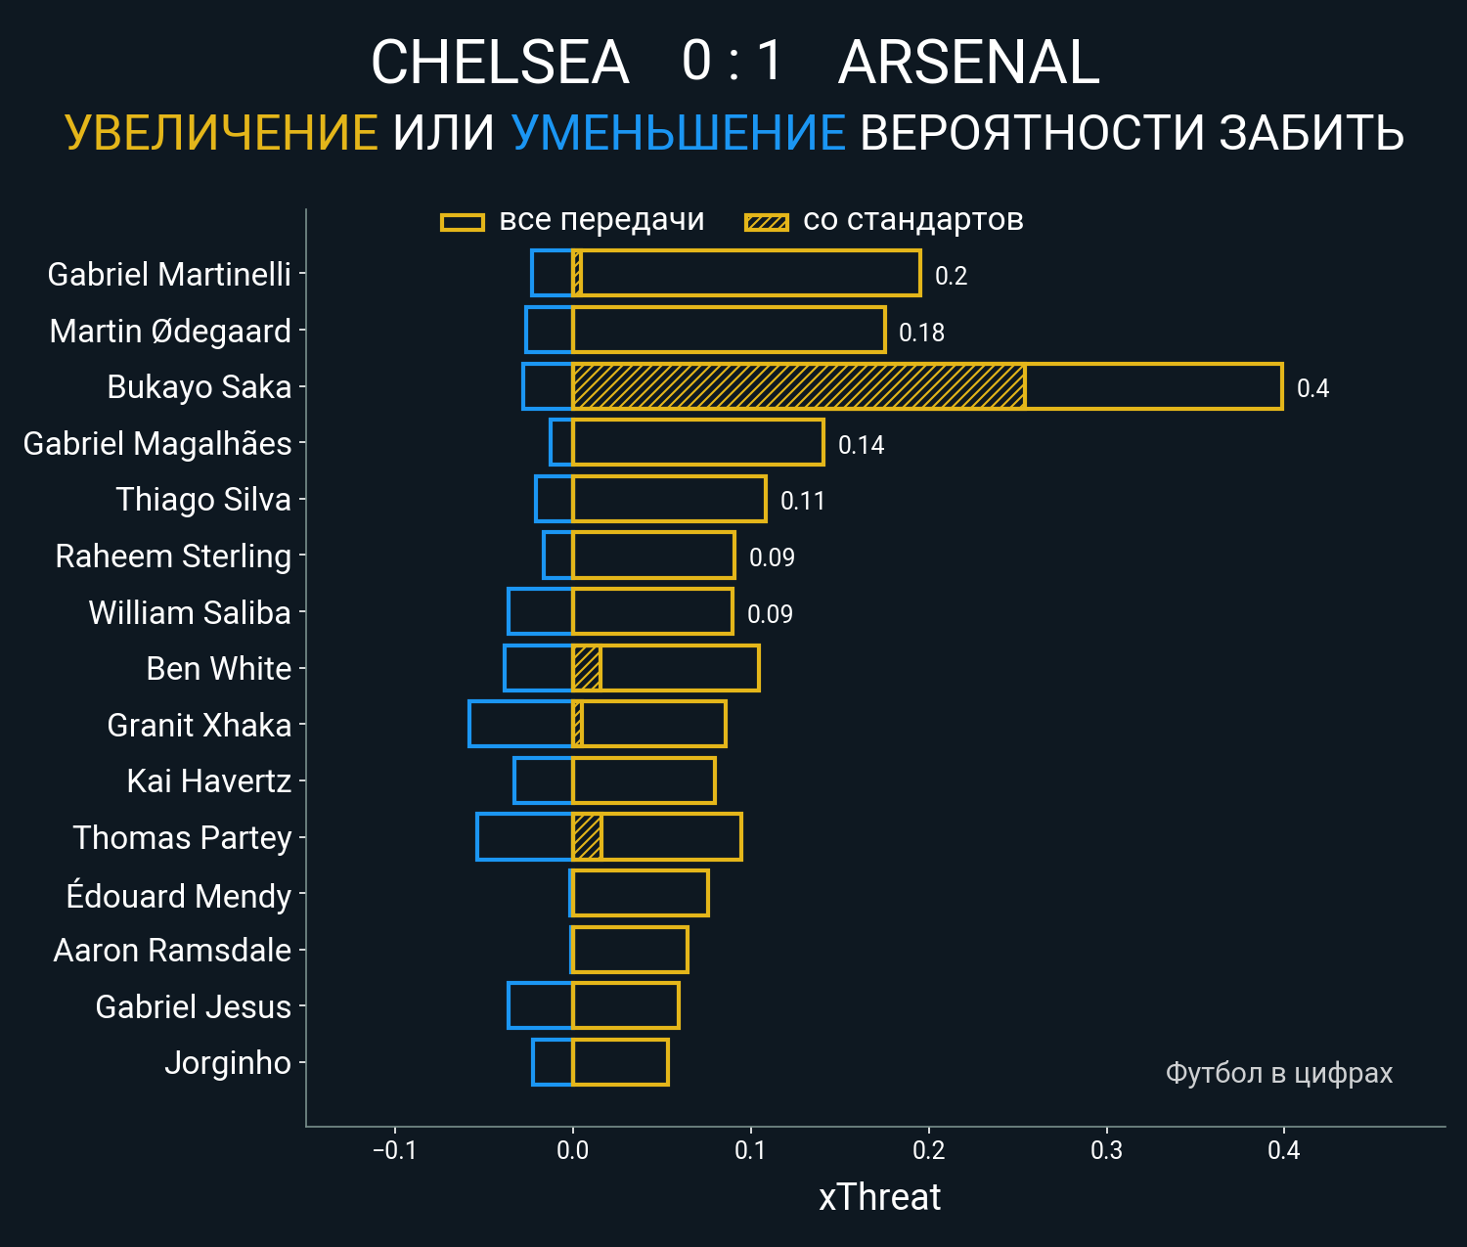1467x1247 pixels.
Task: Select Granit Xhaka's blue negative bar
Action: tap(520, 725)
